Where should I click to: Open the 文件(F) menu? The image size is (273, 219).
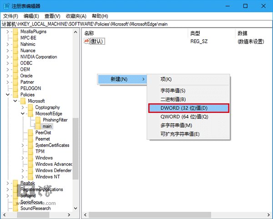point(10,16)
